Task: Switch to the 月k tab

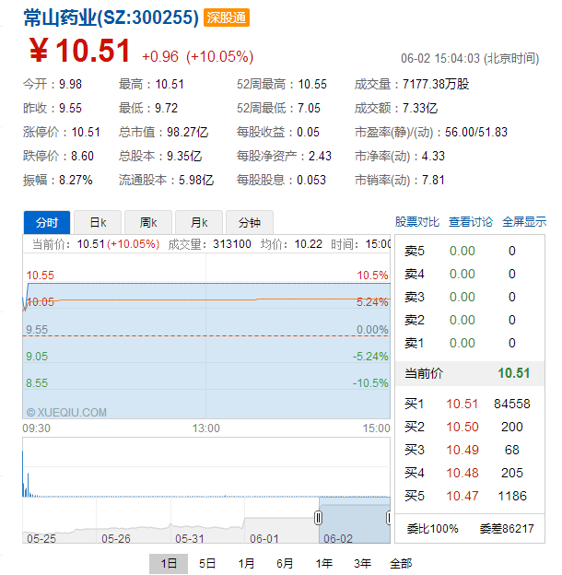Action: coord(199,223)
